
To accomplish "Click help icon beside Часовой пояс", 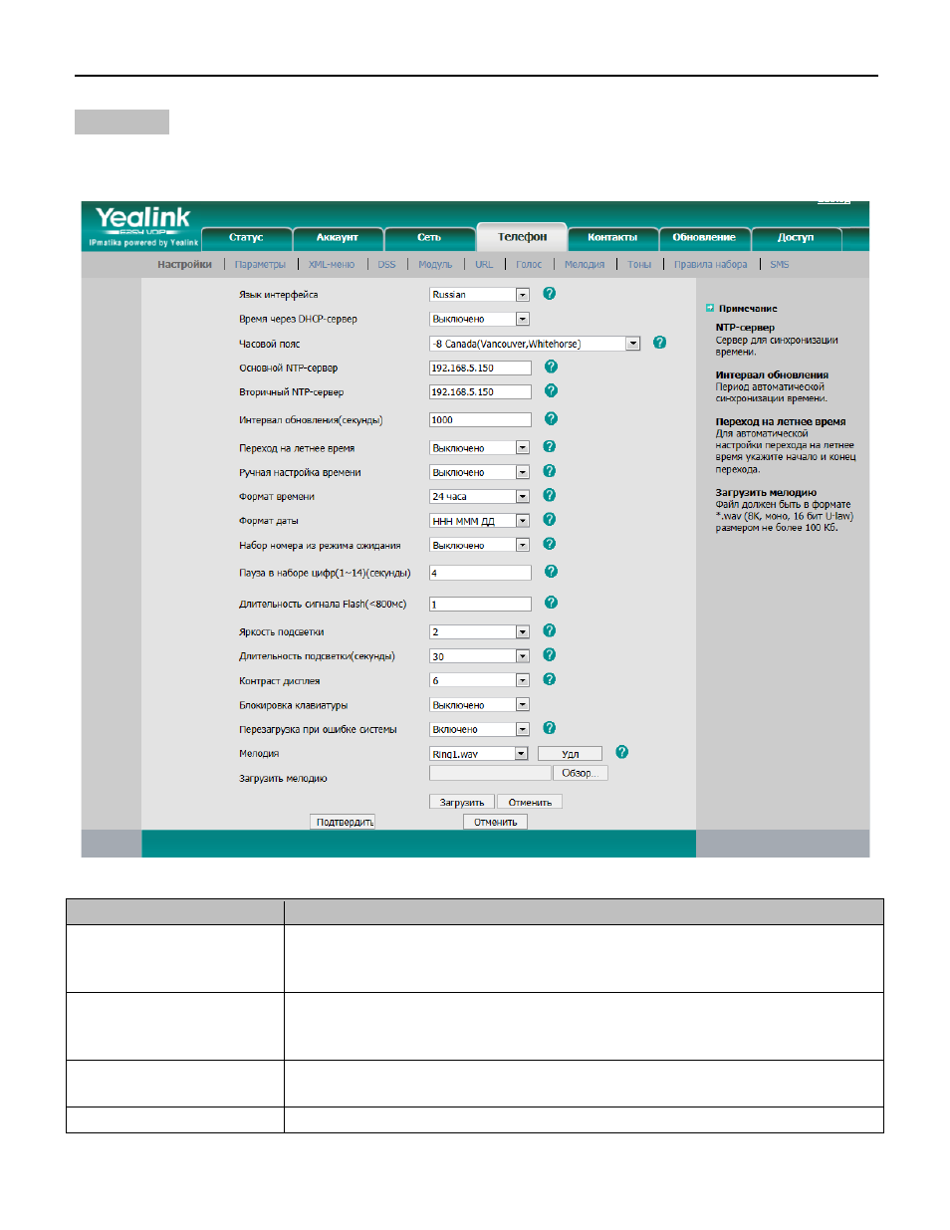I will tap(659, 343).
